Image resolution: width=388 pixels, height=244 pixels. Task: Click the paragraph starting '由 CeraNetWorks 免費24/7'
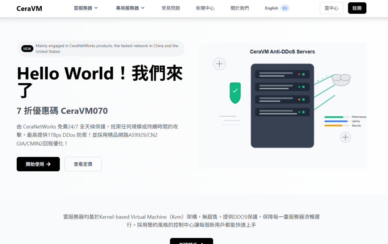pos(97,135)
